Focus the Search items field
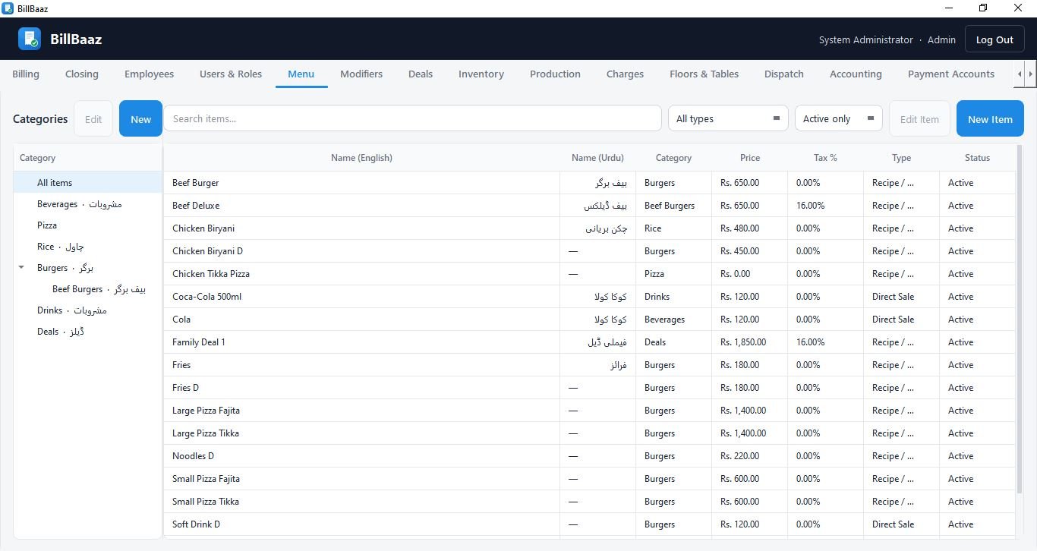 pyautogui.click(x=412, y=118)
